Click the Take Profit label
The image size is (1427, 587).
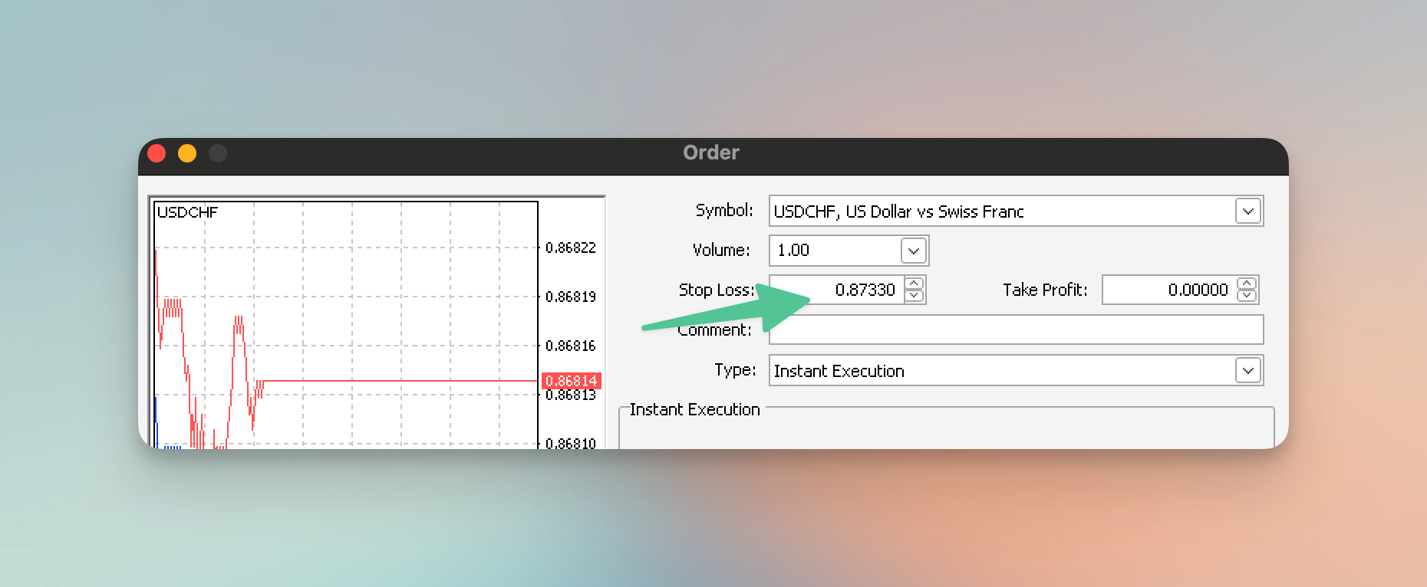tap(1045, 290)
